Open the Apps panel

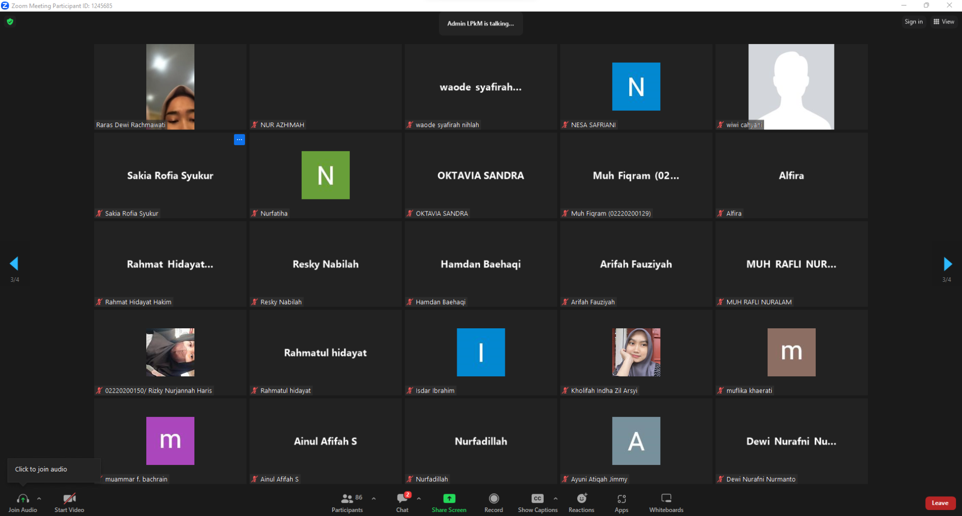point(621,503)
